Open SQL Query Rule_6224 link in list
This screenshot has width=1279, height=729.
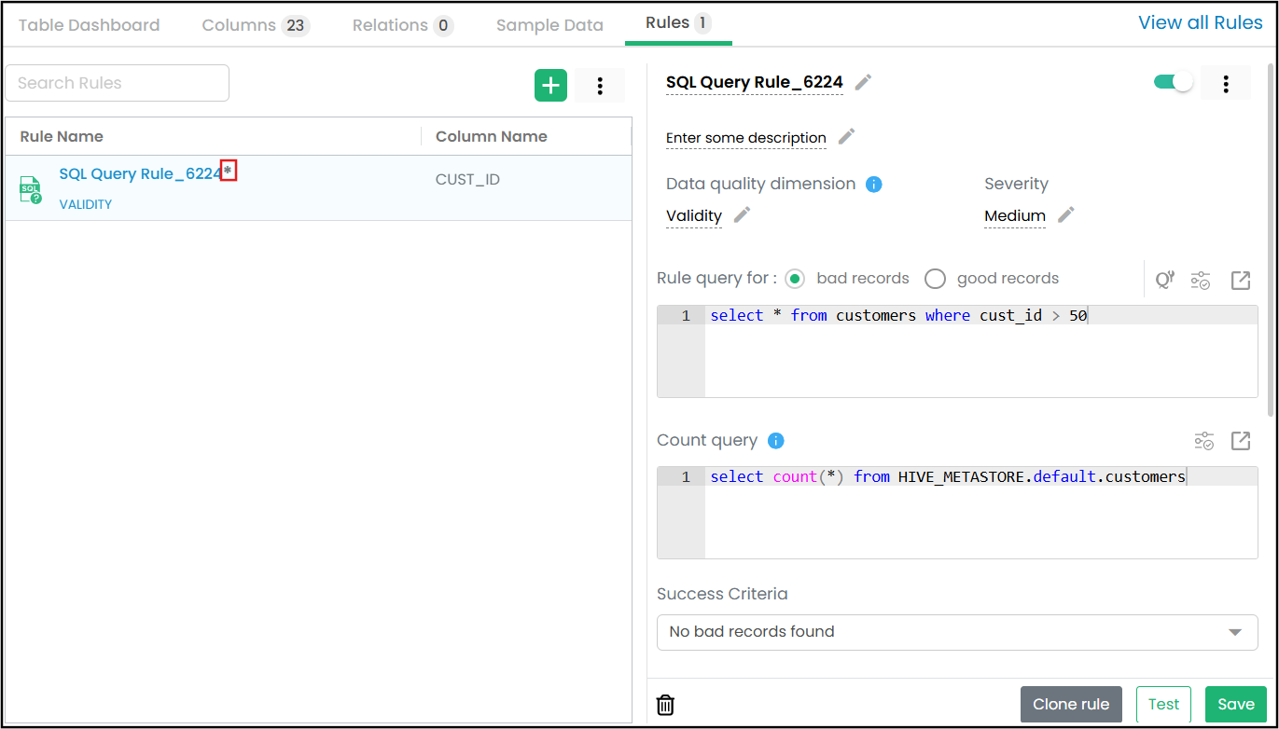pyautogui.click(x=140, y=173)
